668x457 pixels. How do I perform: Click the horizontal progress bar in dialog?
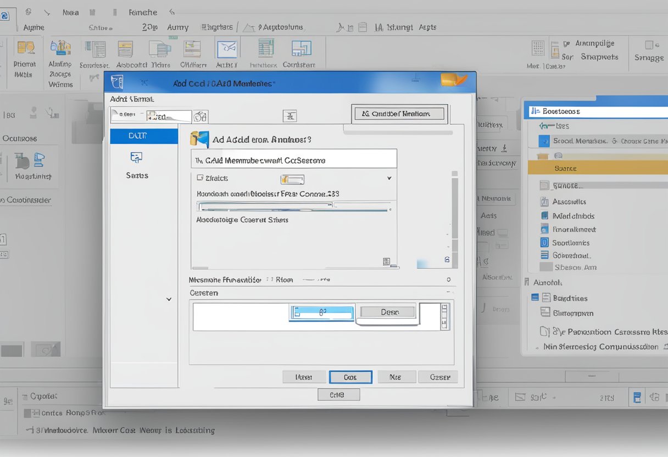coord(294,207)
